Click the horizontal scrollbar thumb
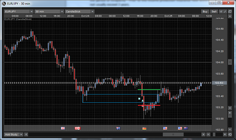Image resolution: width=236 pixels, height=140 pixels. 173,134
